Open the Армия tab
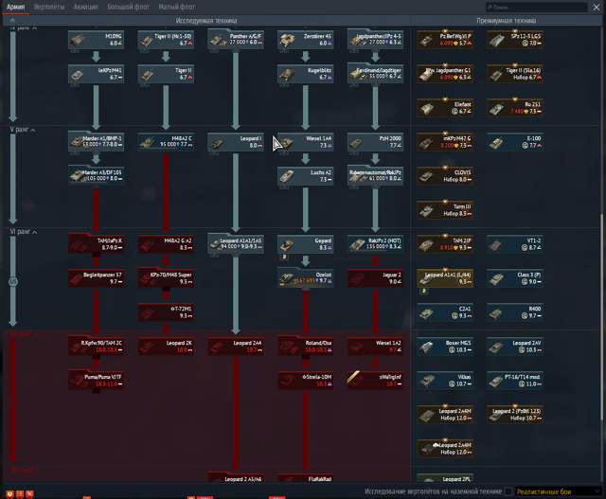Image resolution: width=606 pixels, height=499 pixels. (15, 7)
